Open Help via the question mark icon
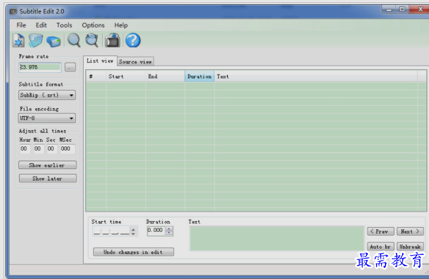Viewport: 429px width, 279px height. coord(133,41)
